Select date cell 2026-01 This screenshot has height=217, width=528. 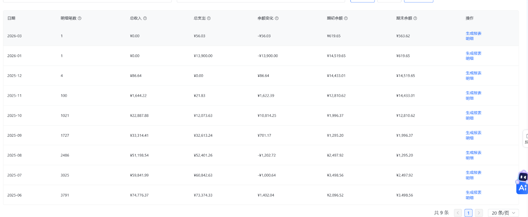click(14, 56)
